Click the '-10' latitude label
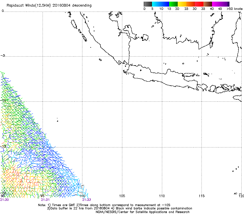The width and height of the screenshot is (244, 214). click(3, 100)
